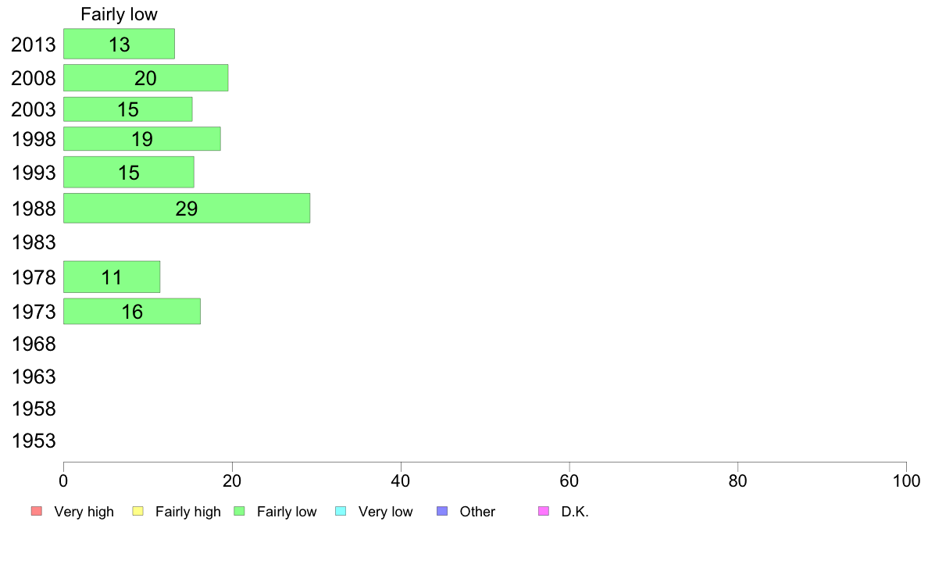Click the longest bar for 1988
The width and height of the screenshot is (928, 575).
tap(186, 208)
